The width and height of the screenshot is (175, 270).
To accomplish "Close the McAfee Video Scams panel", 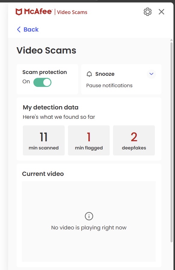I will (x=161, y=12).
